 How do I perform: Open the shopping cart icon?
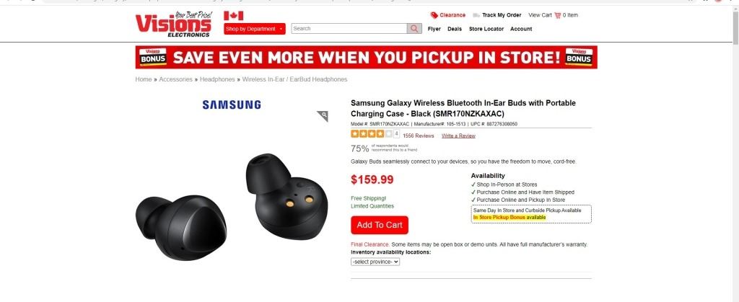558,15
